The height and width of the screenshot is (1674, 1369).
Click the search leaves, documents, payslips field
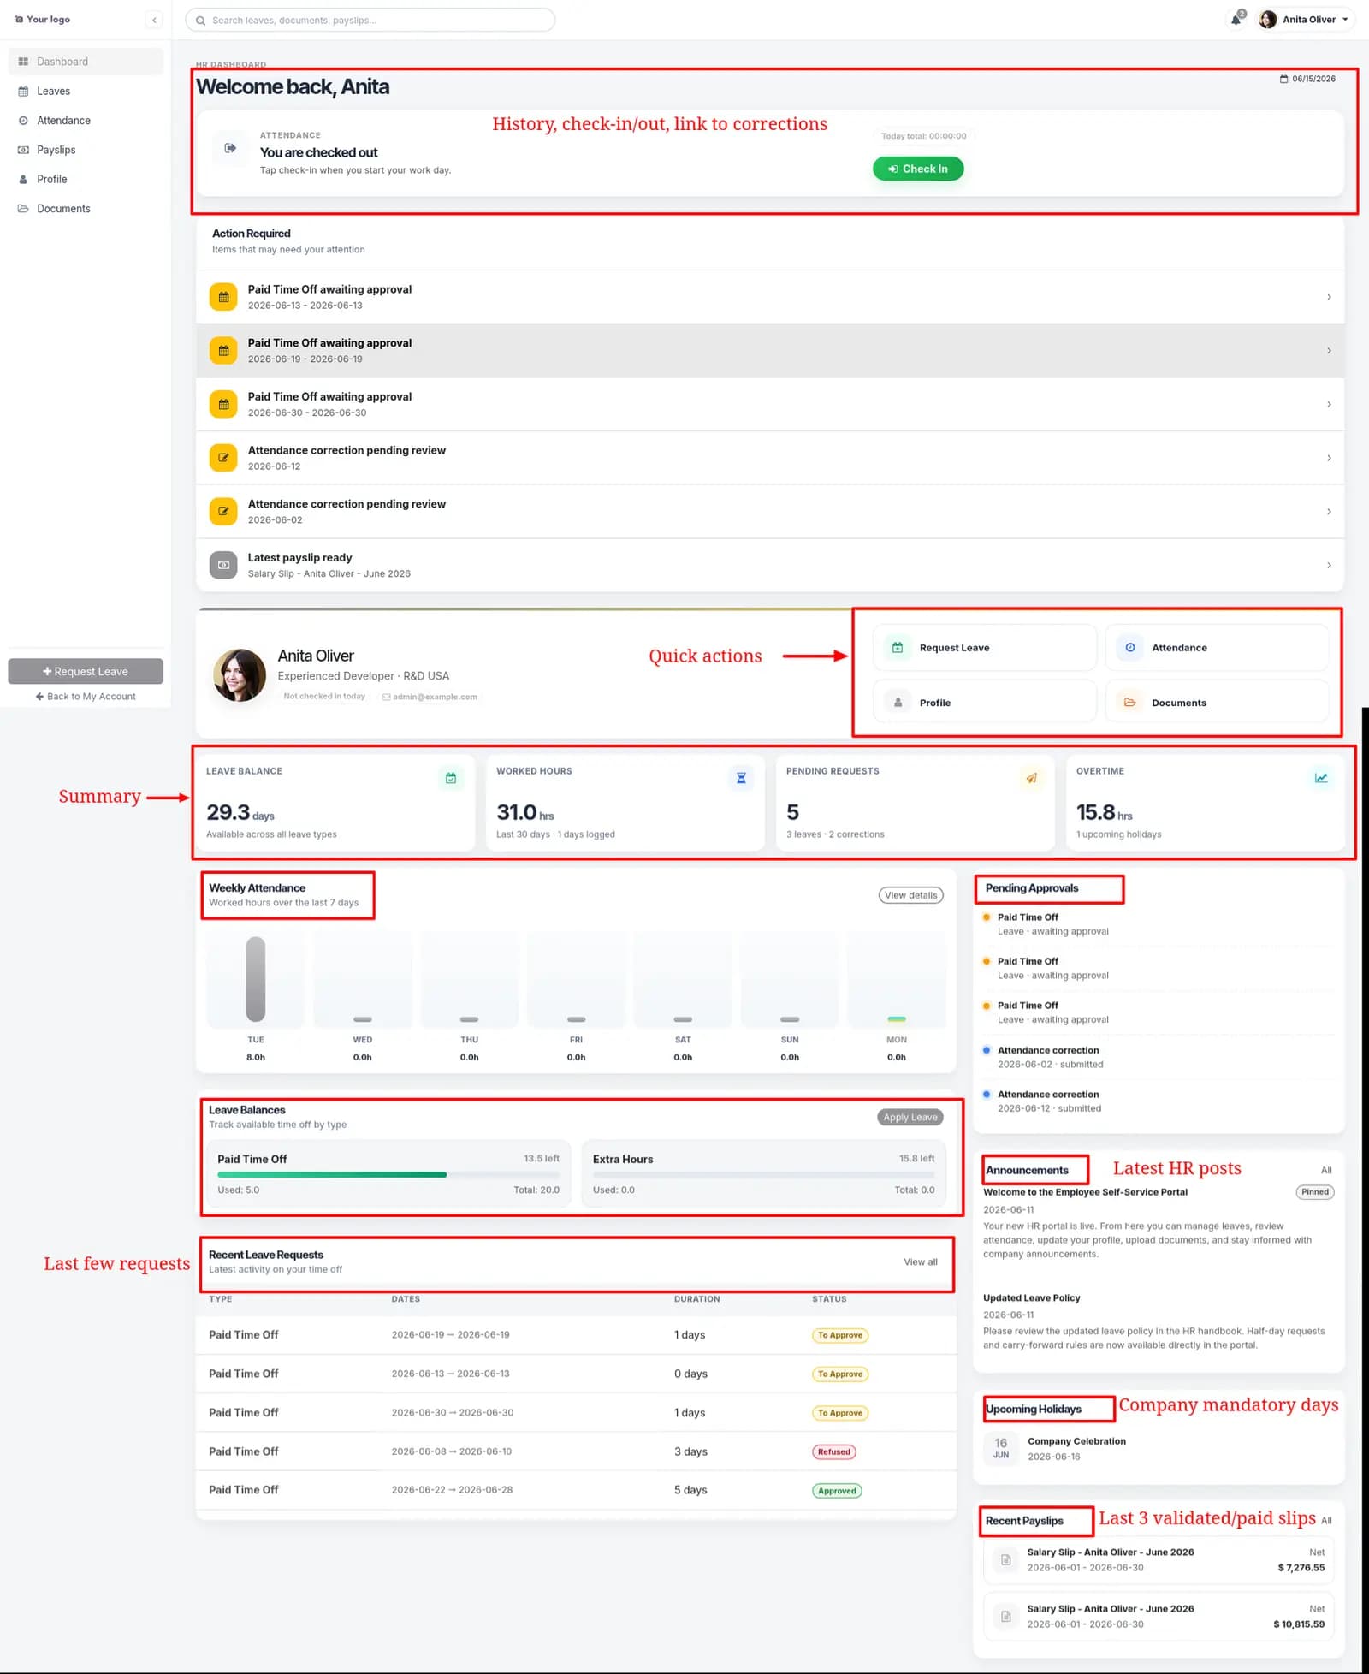coord(370,20)
